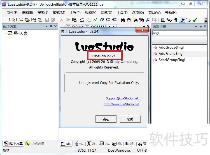
Task: Click the Replace binoculars a-b icon
Action: (129, 20)
